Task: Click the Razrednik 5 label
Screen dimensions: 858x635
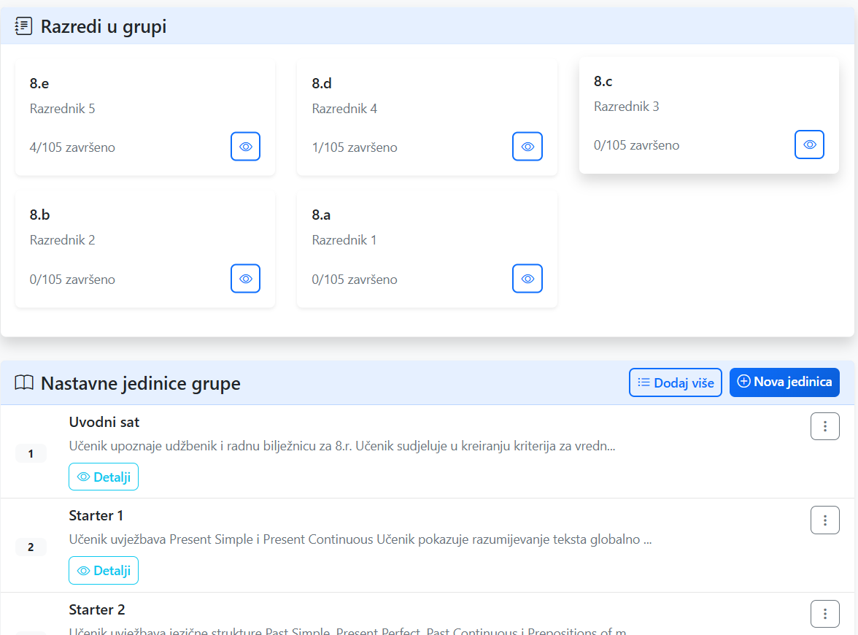Action: point(63,108)
